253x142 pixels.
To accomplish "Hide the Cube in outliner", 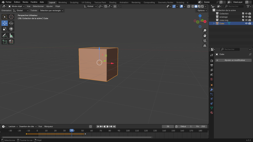I will [246, 23].
